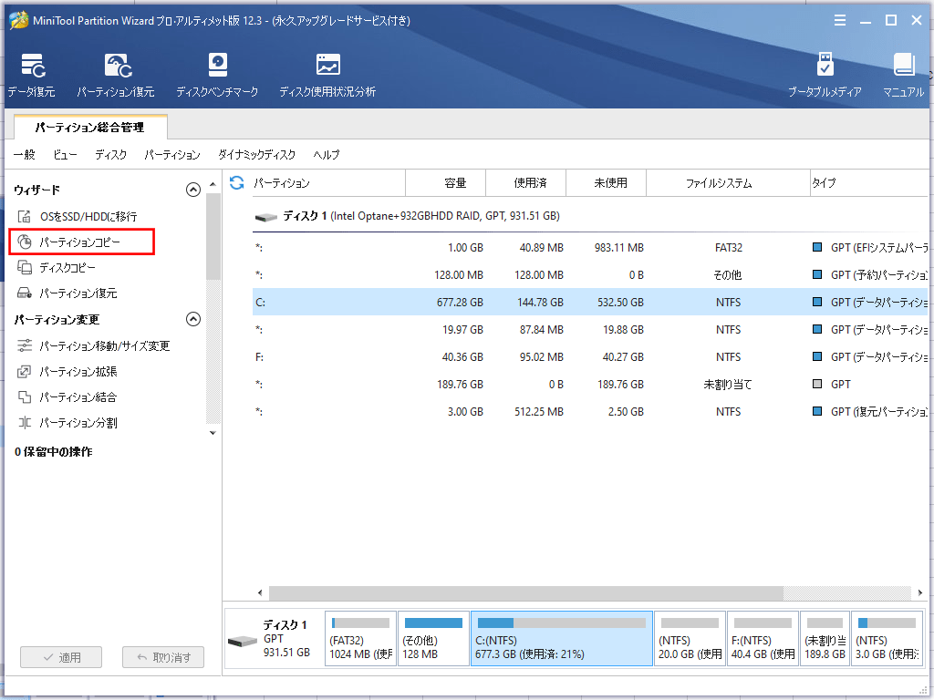The height and width of the screenshot is (700, 934).
Task: Click the MiniTool Partition Wizard app logo
Action: [19, 20]
